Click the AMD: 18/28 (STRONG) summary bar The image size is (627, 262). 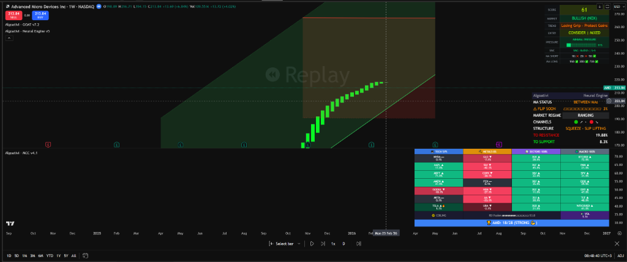point(512,223)
